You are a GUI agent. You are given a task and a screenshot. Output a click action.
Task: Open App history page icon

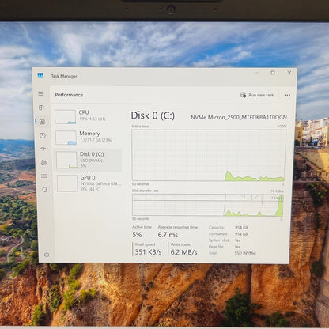(x=43, y=136)
